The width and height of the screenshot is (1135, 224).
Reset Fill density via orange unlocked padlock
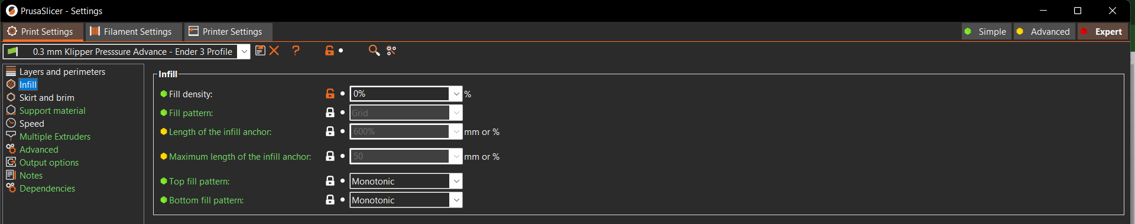tap(330, 94)
